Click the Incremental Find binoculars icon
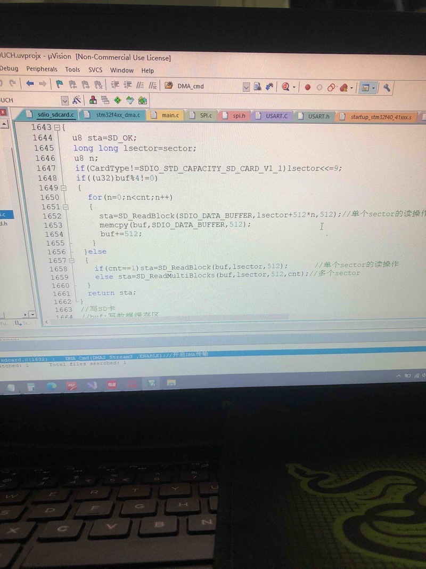Image resolution: width=426 pixels, height=569 pixels. click(x=269, y=87)
